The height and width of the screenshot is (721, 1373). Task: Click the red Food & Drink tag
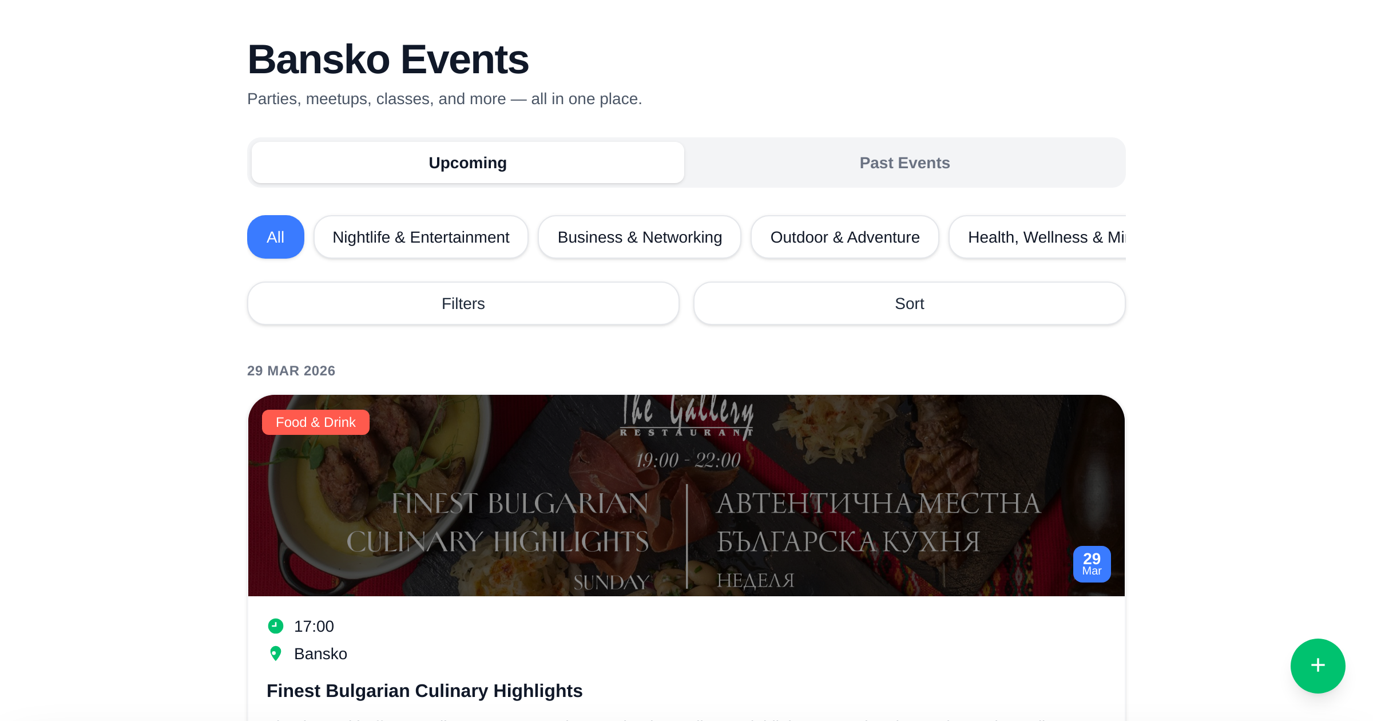[x=315, y=422]
